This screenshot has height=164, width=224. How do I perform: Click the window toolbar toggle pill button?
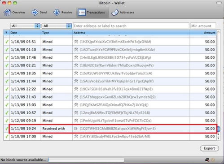pyautogui.click(x=219, y=3)
